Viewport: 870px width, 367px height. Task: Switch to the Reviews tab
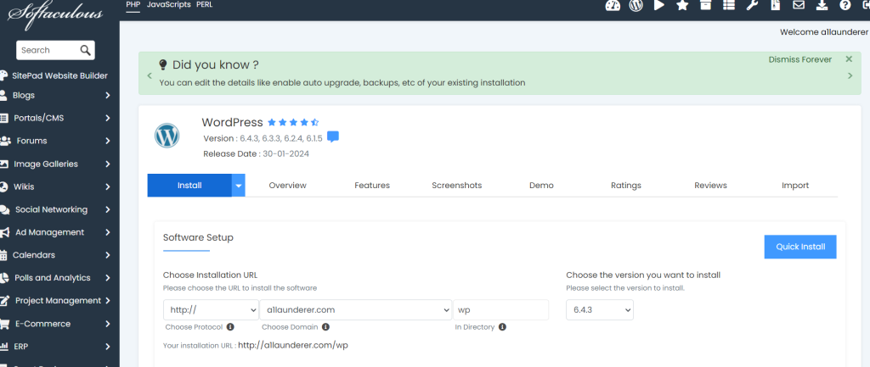tap(711, 186)
